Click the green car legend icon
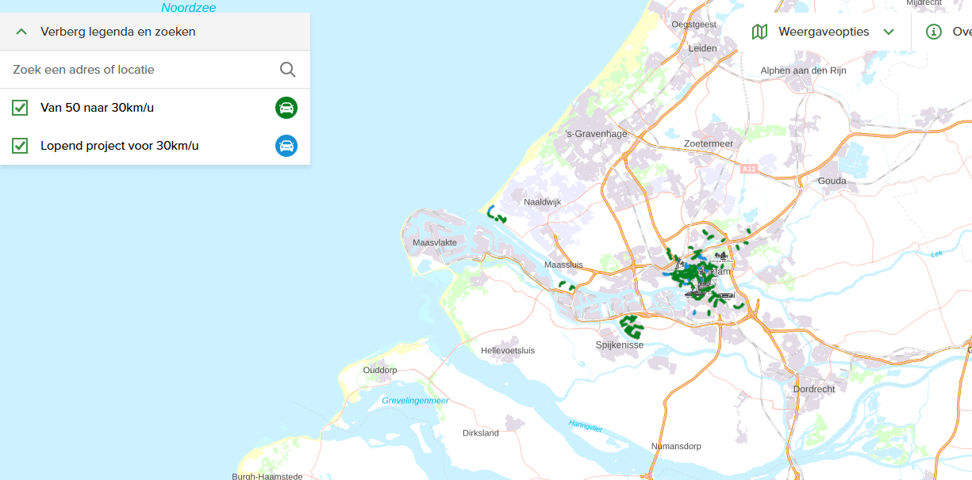Viewport: 972px width, 480px height. pos(286,108)
